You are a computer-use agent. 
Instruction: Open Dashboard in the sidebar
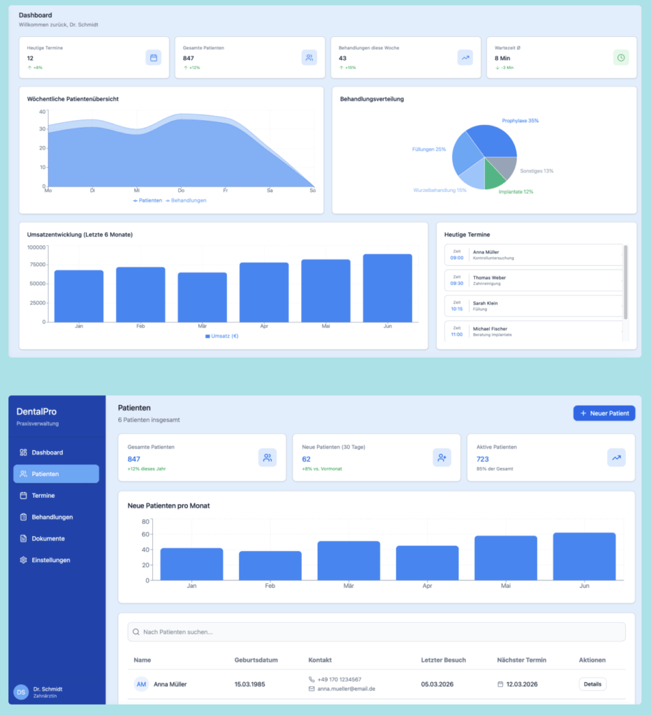pos(47,452)
